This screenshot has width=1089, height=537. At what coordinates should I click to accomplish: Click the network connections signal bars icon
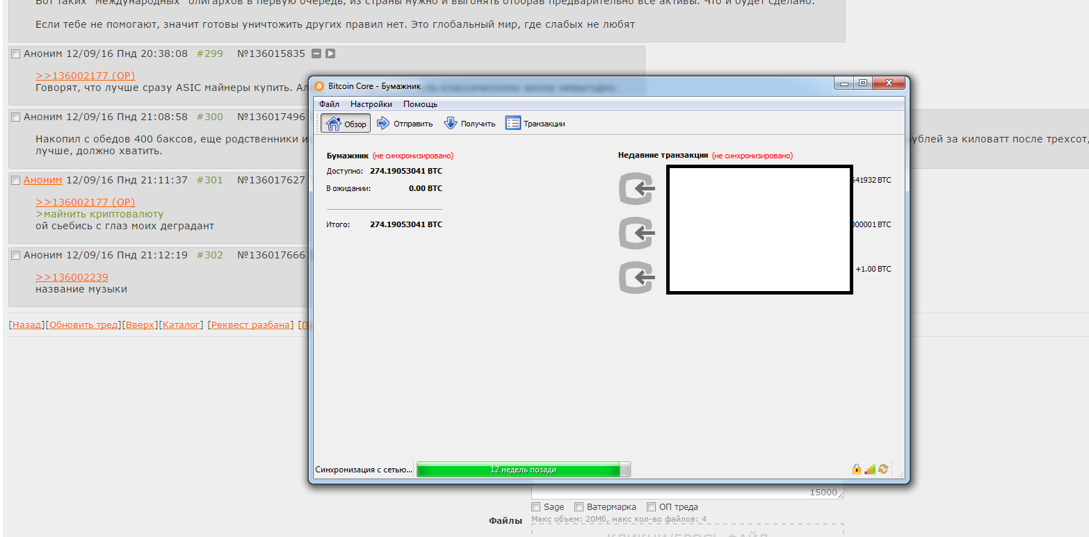(870, 470)
